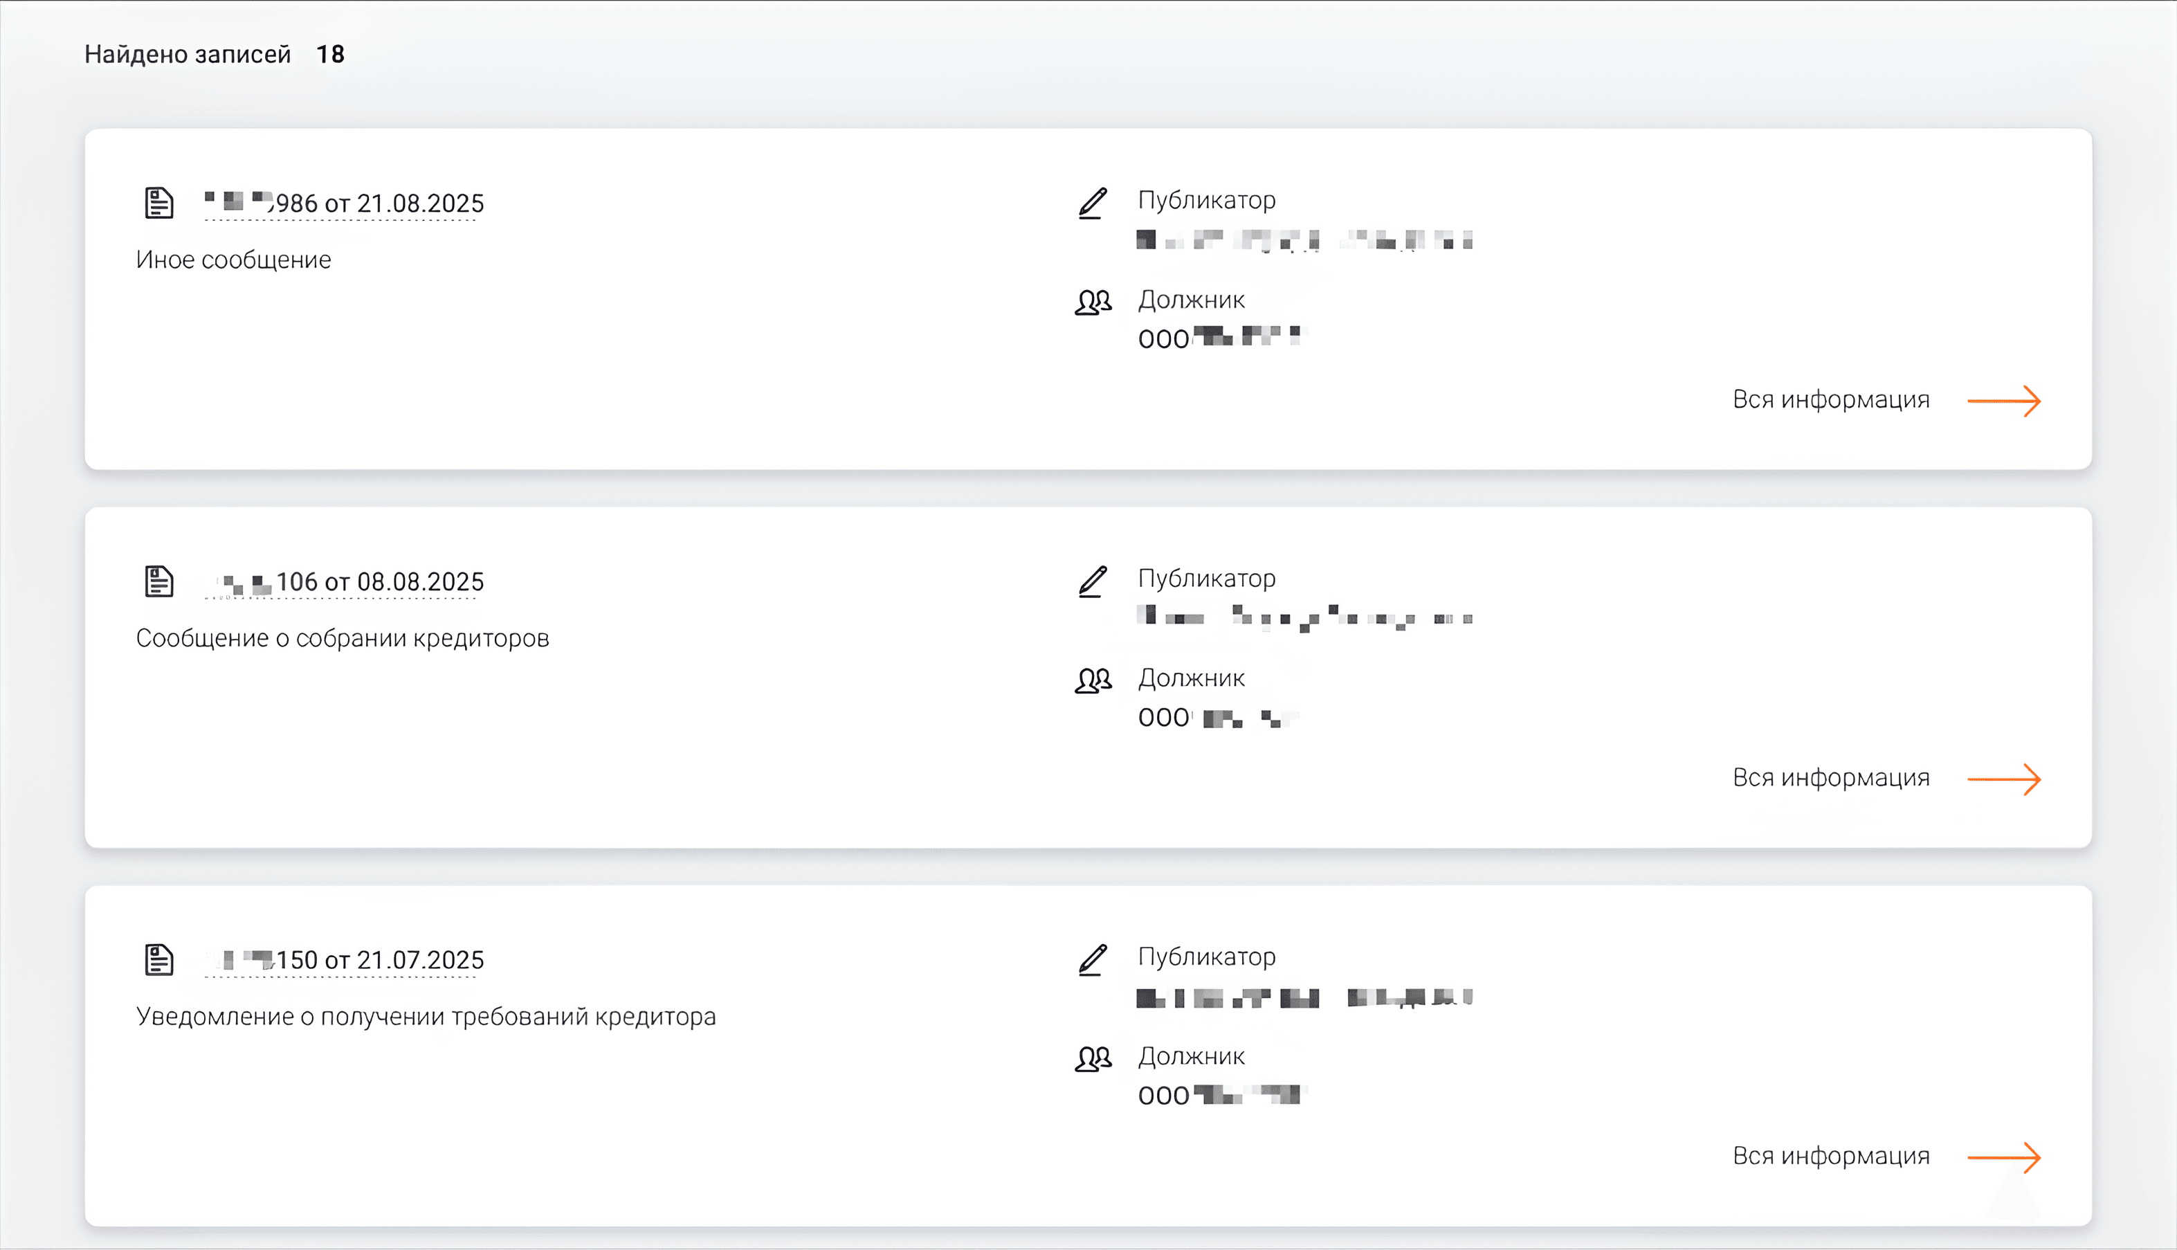Image resolution: width=2177 pixels, height=1250 pixels.
Task: Click orange arrow in the third card
Action: tap(2004, 1157)
